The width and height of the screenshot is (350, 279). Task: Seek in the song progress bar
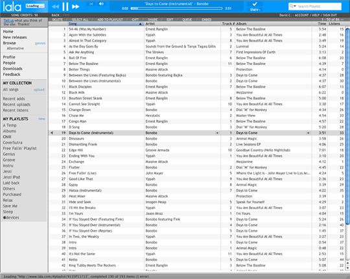tap(176, 8)
